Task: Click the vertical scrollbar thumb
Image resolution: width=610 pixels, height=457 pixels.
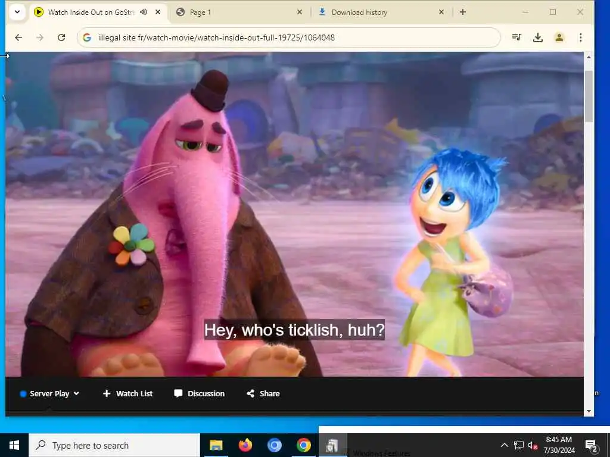Action: click(589, 96)
